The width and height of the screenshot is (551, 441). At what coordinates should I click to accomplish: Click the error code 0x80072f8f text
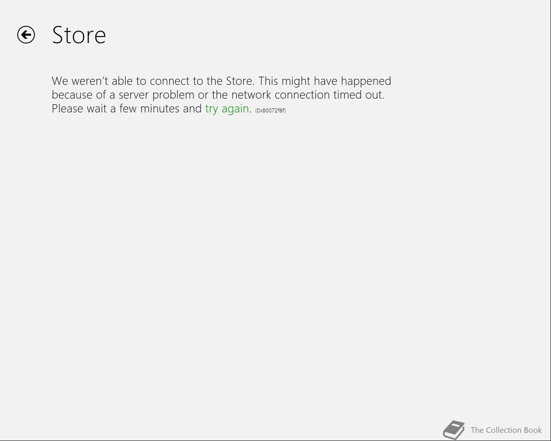(270, 110)
